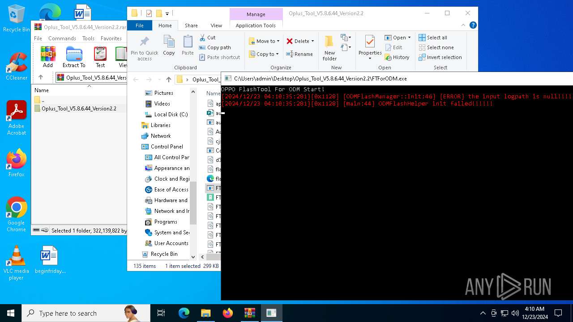This screenshot has height=322, width=573.
Task: Switch to the View ribbon tab
Action: [x=216, y=25]
